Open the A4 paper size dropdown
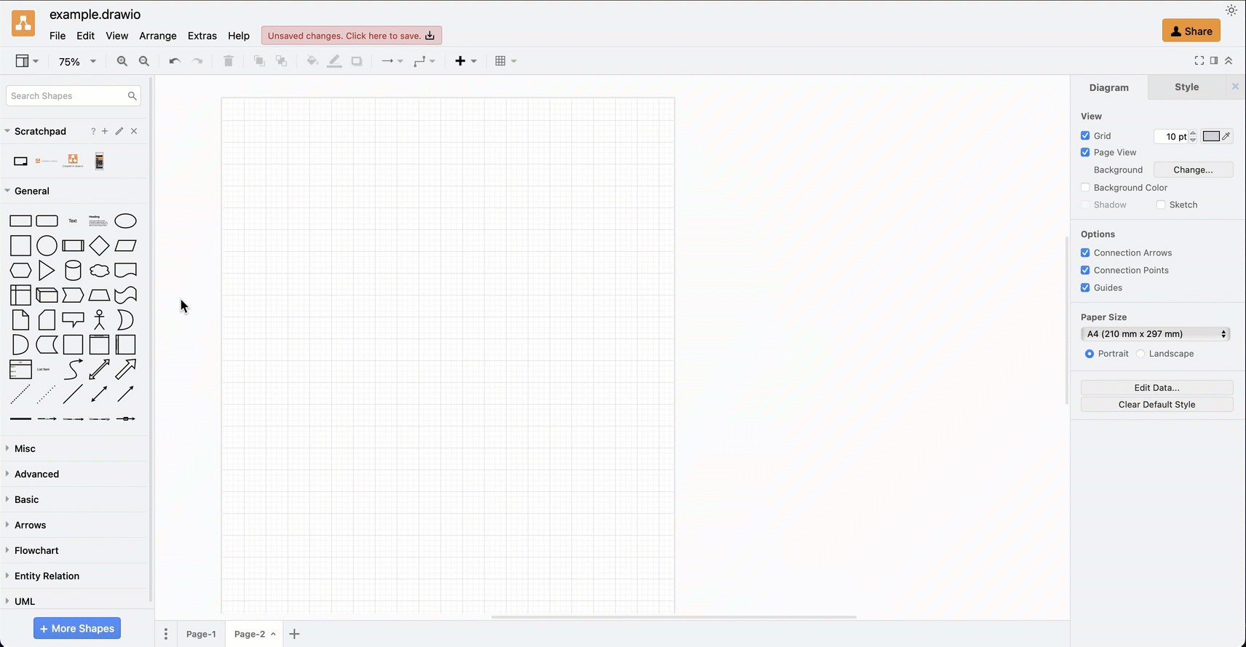Screen dimensions: 1246x647 point(1156,334)
